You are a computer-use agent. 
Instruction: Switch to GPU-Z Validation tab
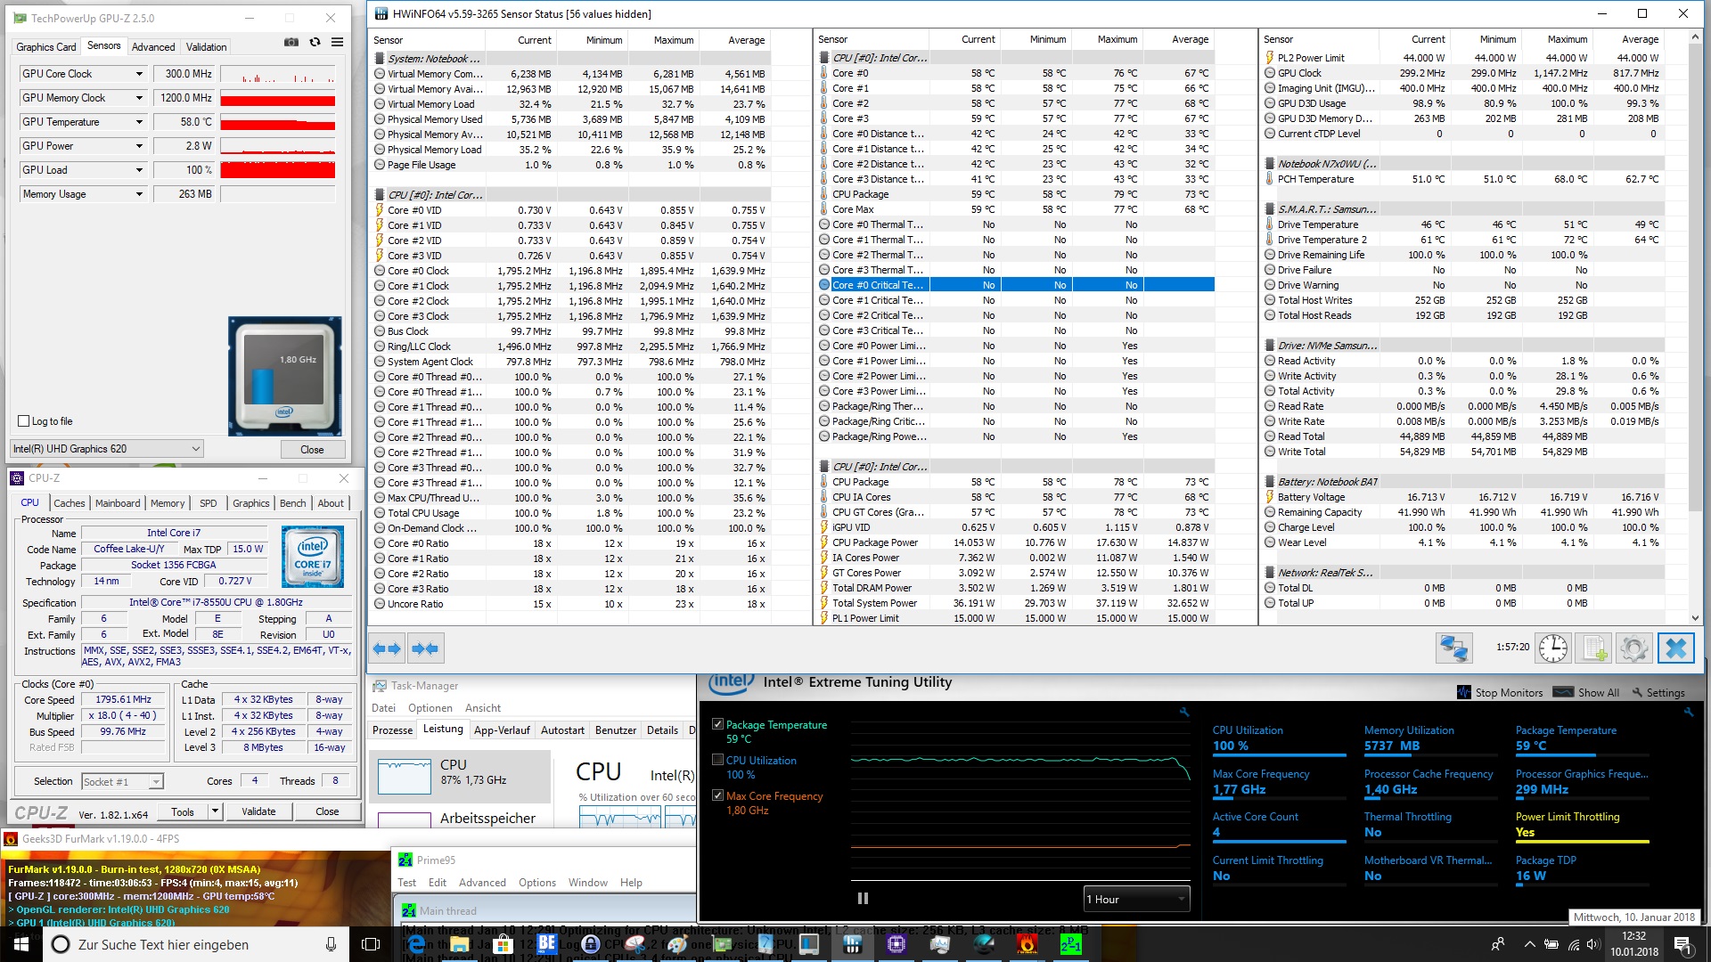(207, 47)
